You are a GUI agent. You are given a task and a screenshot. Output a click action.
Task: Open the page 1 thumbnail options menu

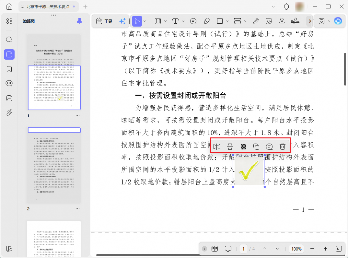(77, 116)
